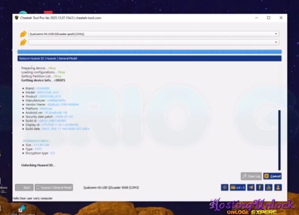Open the ADB AppControl desktop shortcut
The image size is (299, 215).
click(x=23, y=210)
